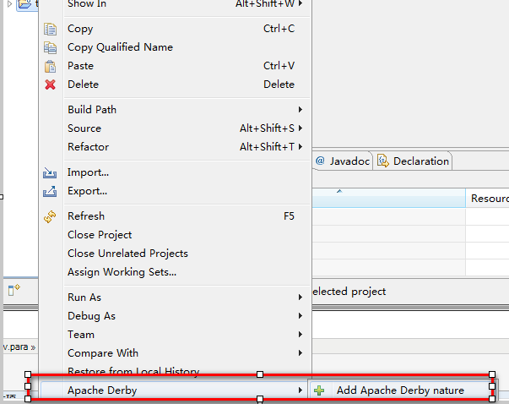The image size is (509, 404).
Task: Select Refresh menu entry
Action: pyautogui.click(x=176, y=216)
